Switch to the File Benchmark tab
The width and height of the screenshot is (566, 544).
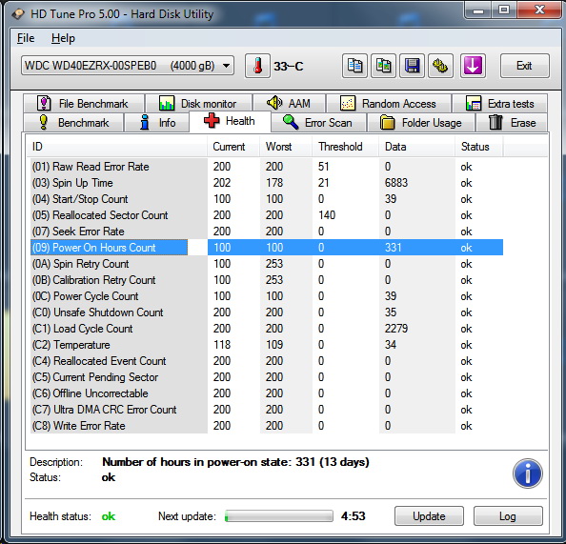[x=84, y=103]
